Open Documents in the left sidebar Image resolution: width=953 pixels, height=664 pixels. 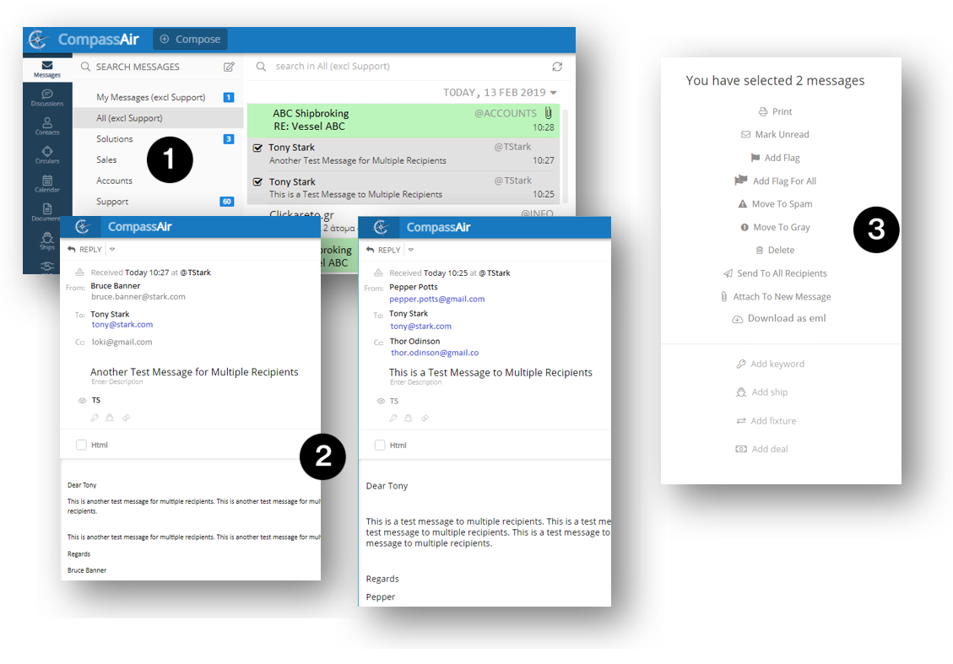(x=46, y=212)
